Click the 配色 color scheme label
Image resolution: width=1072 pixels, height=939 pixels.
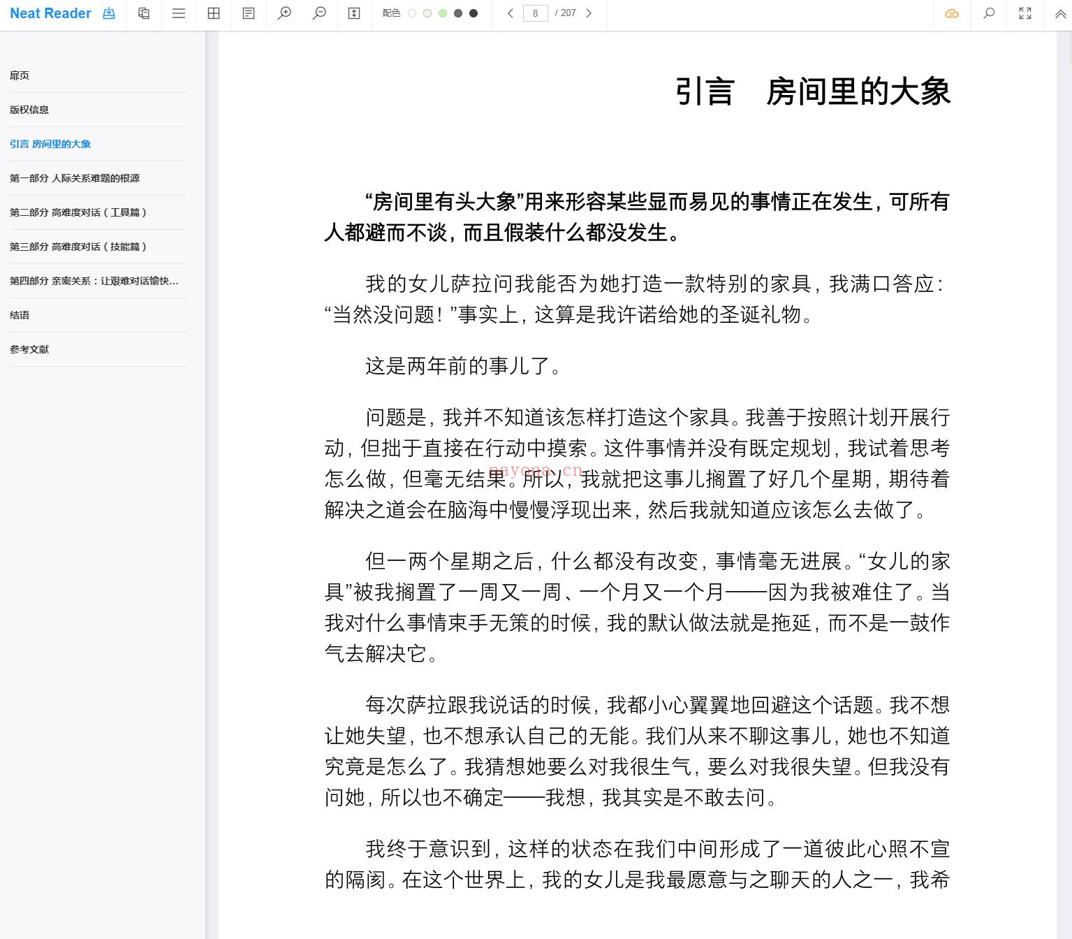[392, 13]
